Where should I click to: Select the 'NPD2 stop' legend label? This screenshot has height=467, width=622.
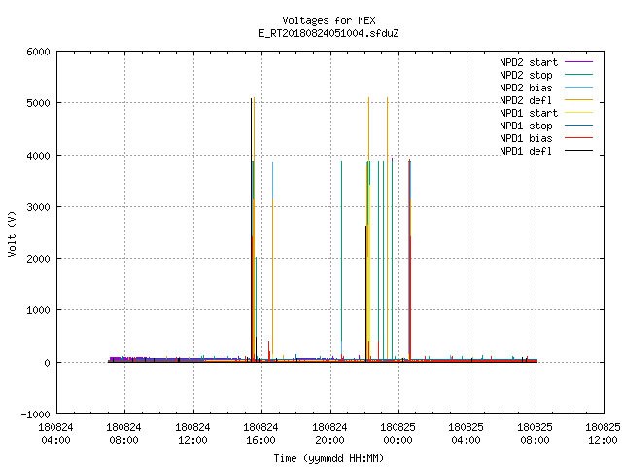526,75
